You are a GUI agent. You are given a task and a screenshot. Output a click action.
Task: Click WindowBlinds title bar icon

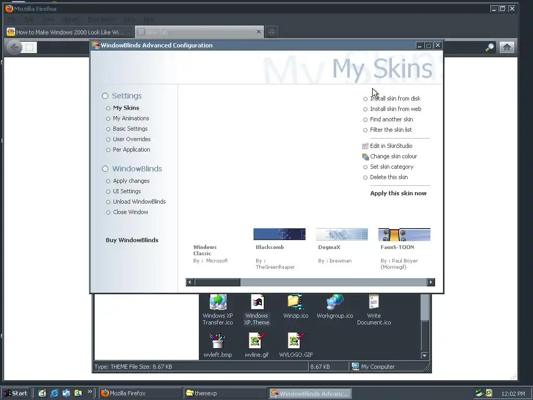tap(95, 45)
